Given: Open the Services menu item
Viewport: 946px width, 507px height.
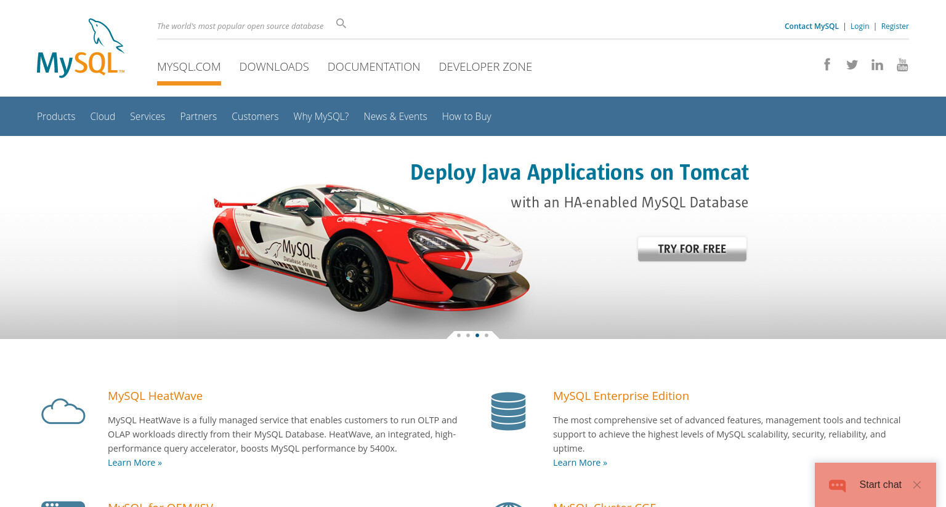Looking at the screenshot, I should pyautogui.click(x=147, y=116).
